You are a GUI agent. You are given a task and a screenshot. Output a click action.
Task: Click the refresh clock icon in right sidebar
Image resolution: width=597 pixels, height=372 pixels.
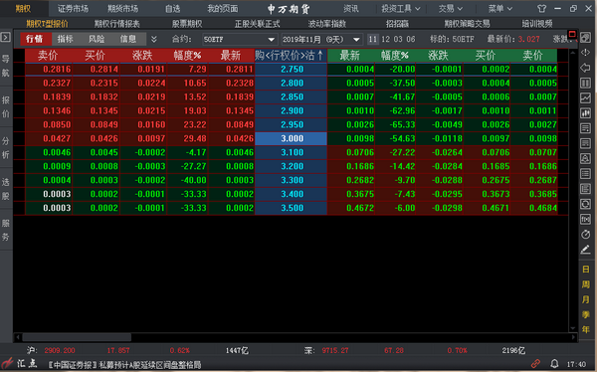click(585, 234)
